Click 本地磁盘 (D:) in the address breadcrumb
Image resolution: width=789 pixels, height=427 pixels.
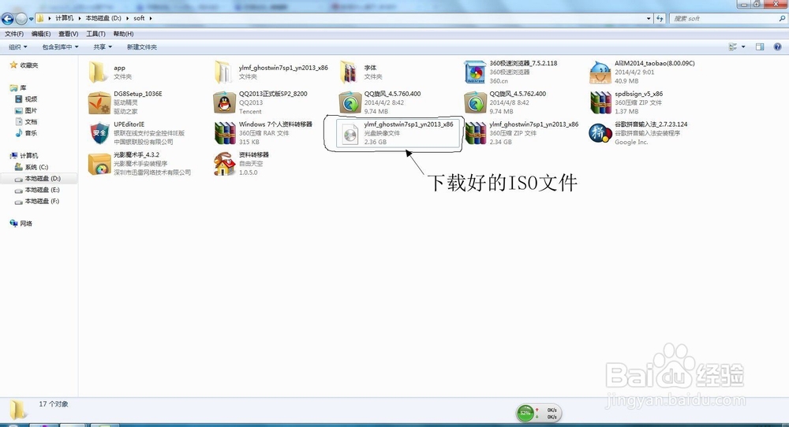tap(103, 18)
